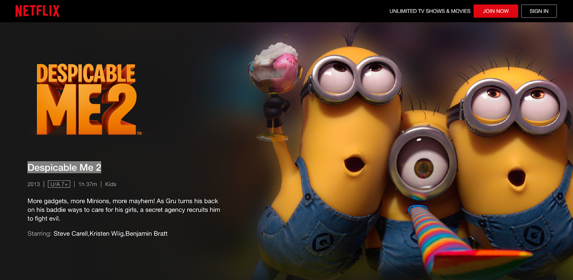
Task: Click the 1h 37m duration text
Action: coord(88,184)
